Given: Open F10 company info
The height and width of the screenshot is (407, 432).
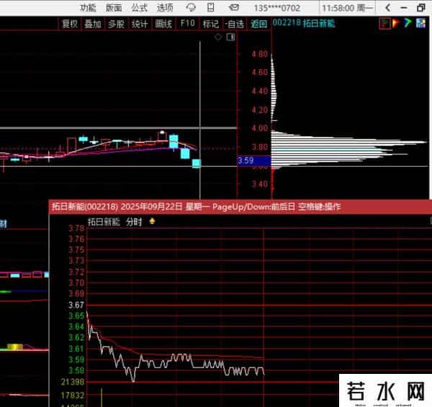Looking at the screenshot, I should [x=187, y=24].
